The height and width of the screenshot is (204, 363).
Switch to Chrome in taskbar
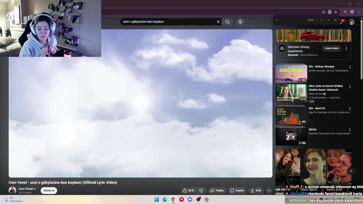[x=173, y=199]
